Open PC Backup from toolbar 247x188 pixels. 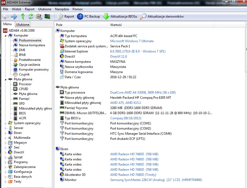tap(88, 17)
